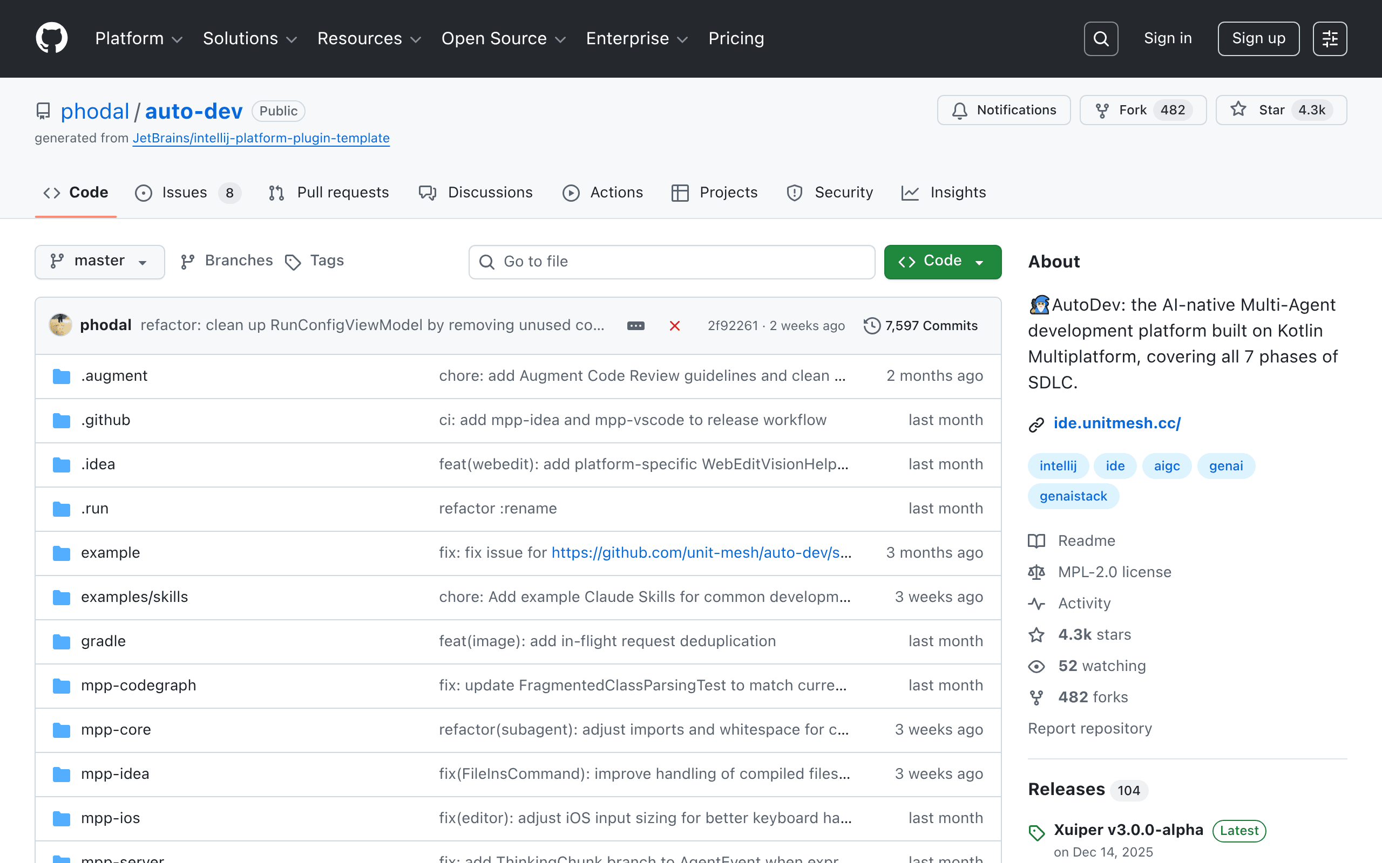Click the .github folder icon

(x=61, y=420)
